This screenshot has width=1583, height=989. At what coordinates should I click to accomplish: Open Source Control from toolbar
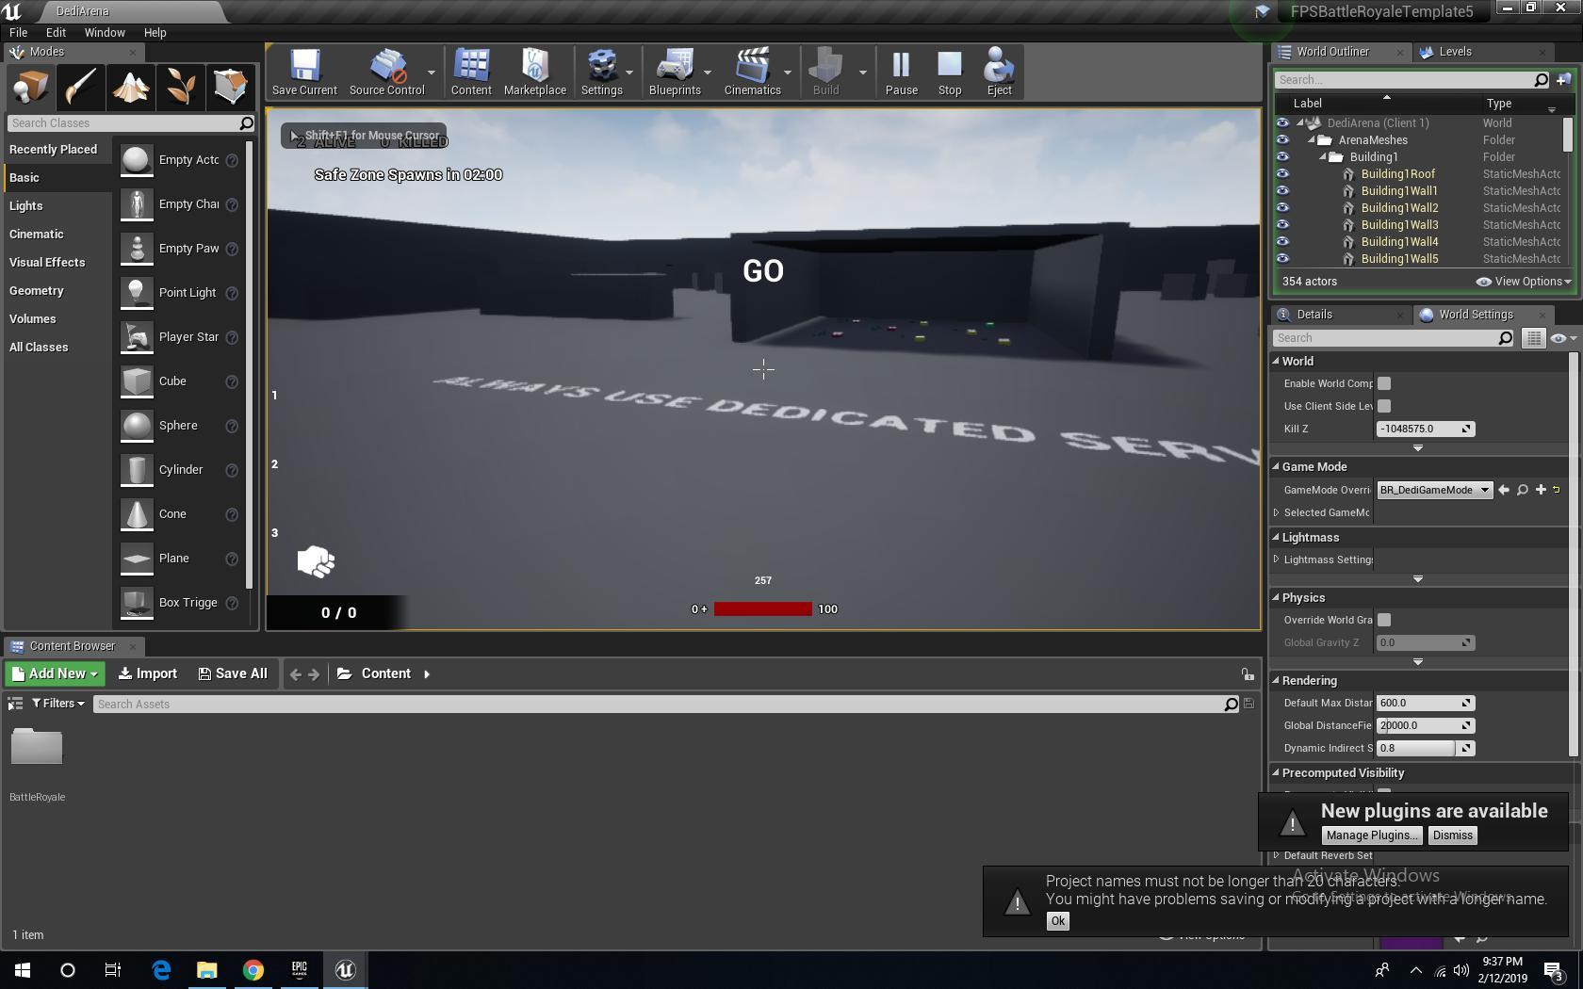click(386, 72)
